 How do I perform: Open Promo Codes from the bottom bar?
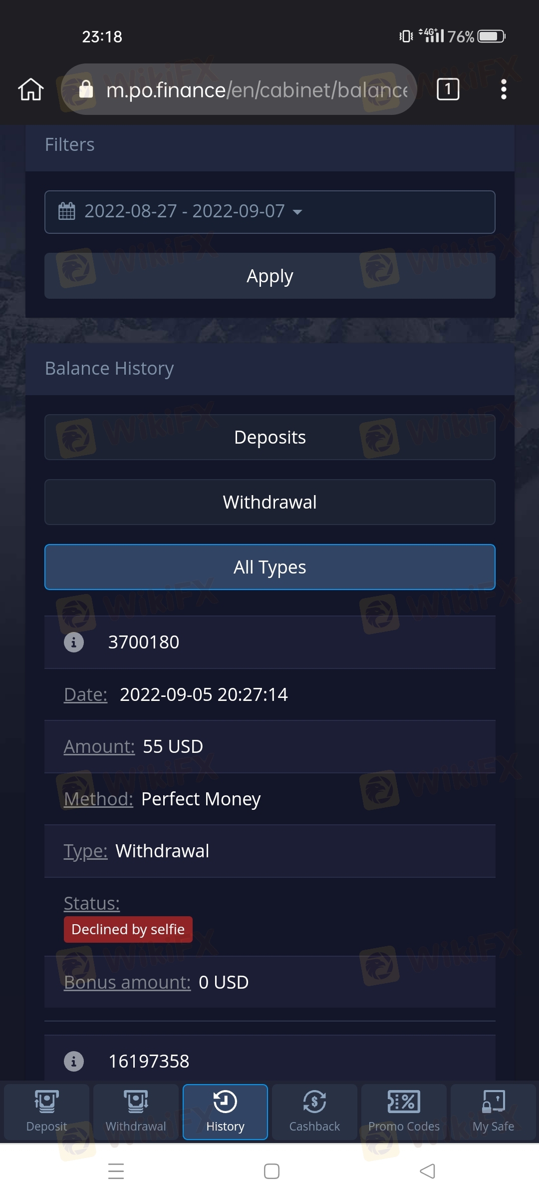coord(404,1112)
